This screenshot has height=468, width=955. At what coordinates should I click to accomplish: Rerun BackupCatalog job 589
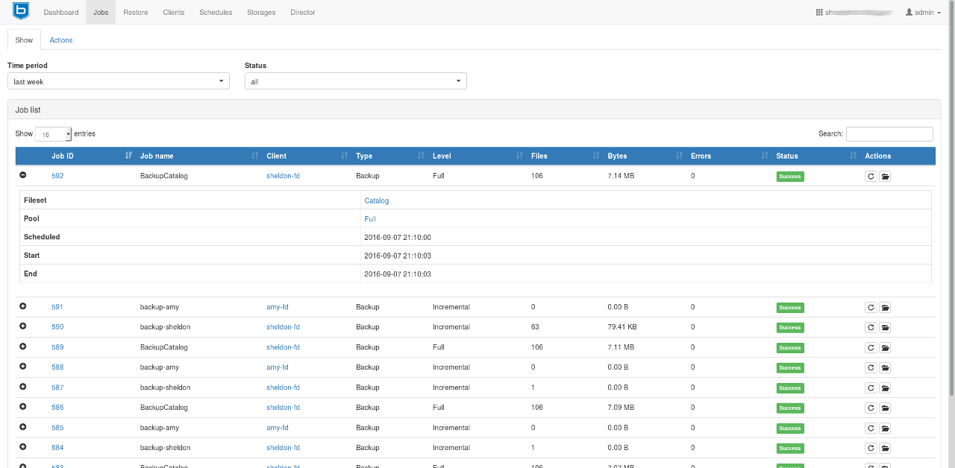coord(871,347)
